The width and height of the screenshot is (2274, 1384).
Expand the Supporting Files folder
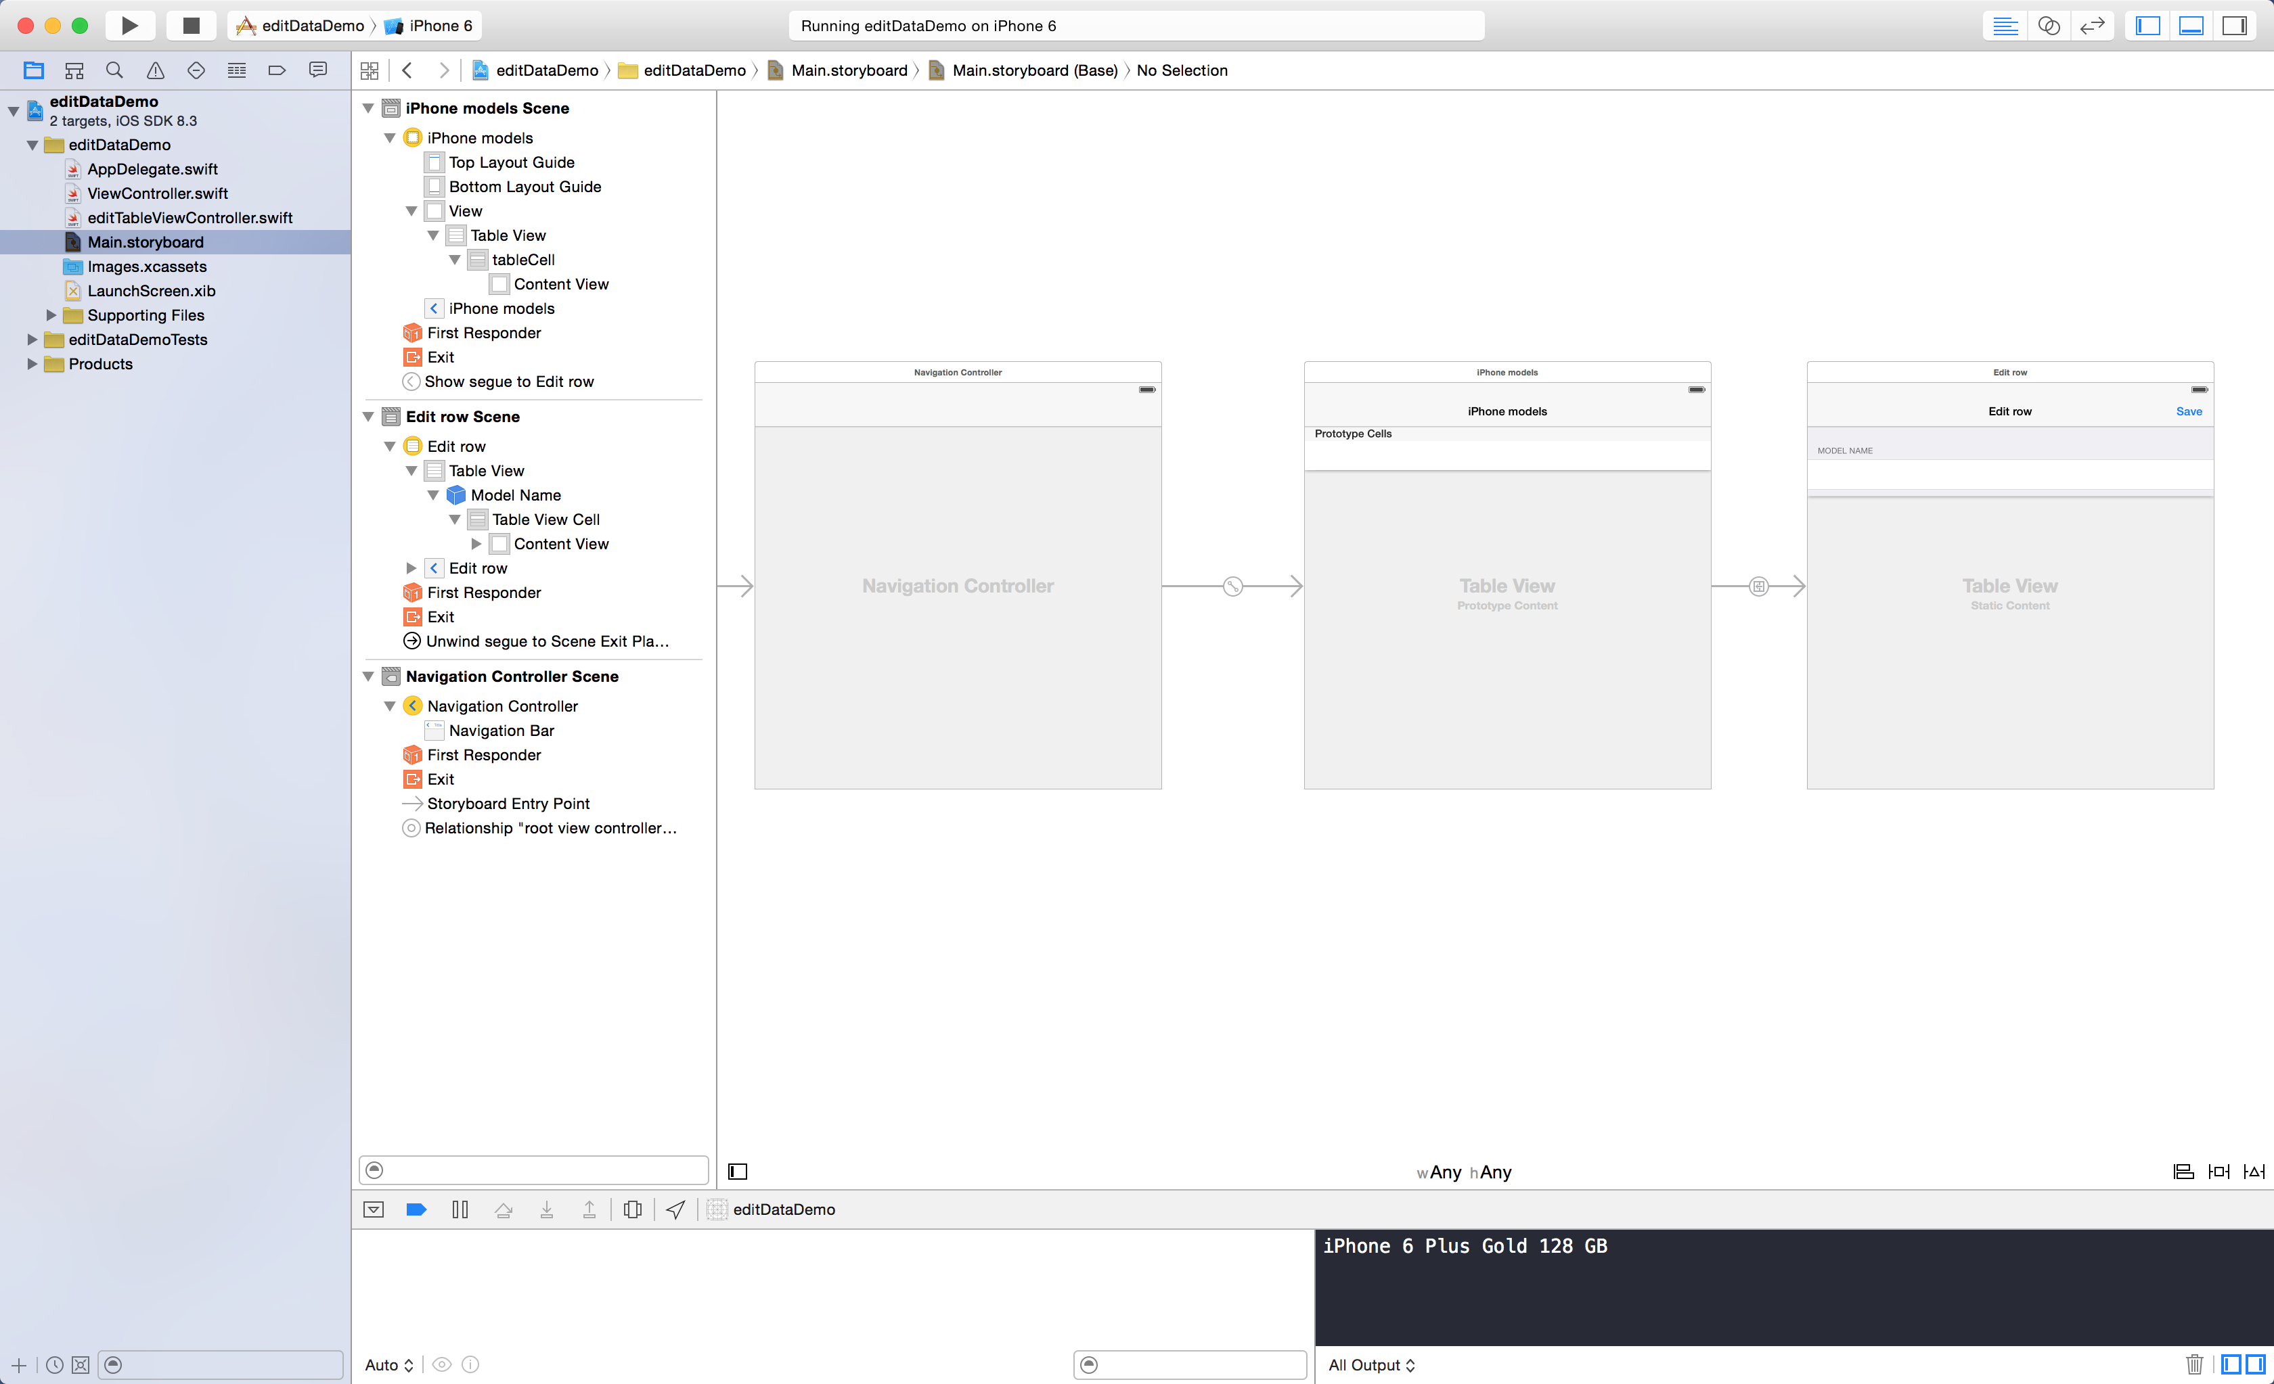[x=51, y=315]
